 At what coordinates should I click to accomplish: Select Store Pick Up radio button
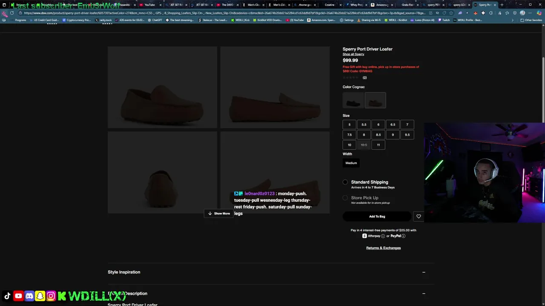(x=345, y=198)
